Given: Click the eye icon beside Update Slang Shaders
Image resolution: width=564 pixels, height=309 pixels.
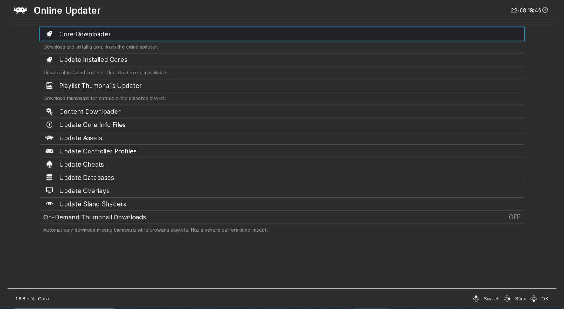Looking at the screenshot, I should point(49,204).
